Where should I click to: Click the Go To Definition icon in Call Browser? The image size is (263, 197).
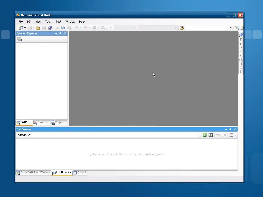[x=224, y=135]
